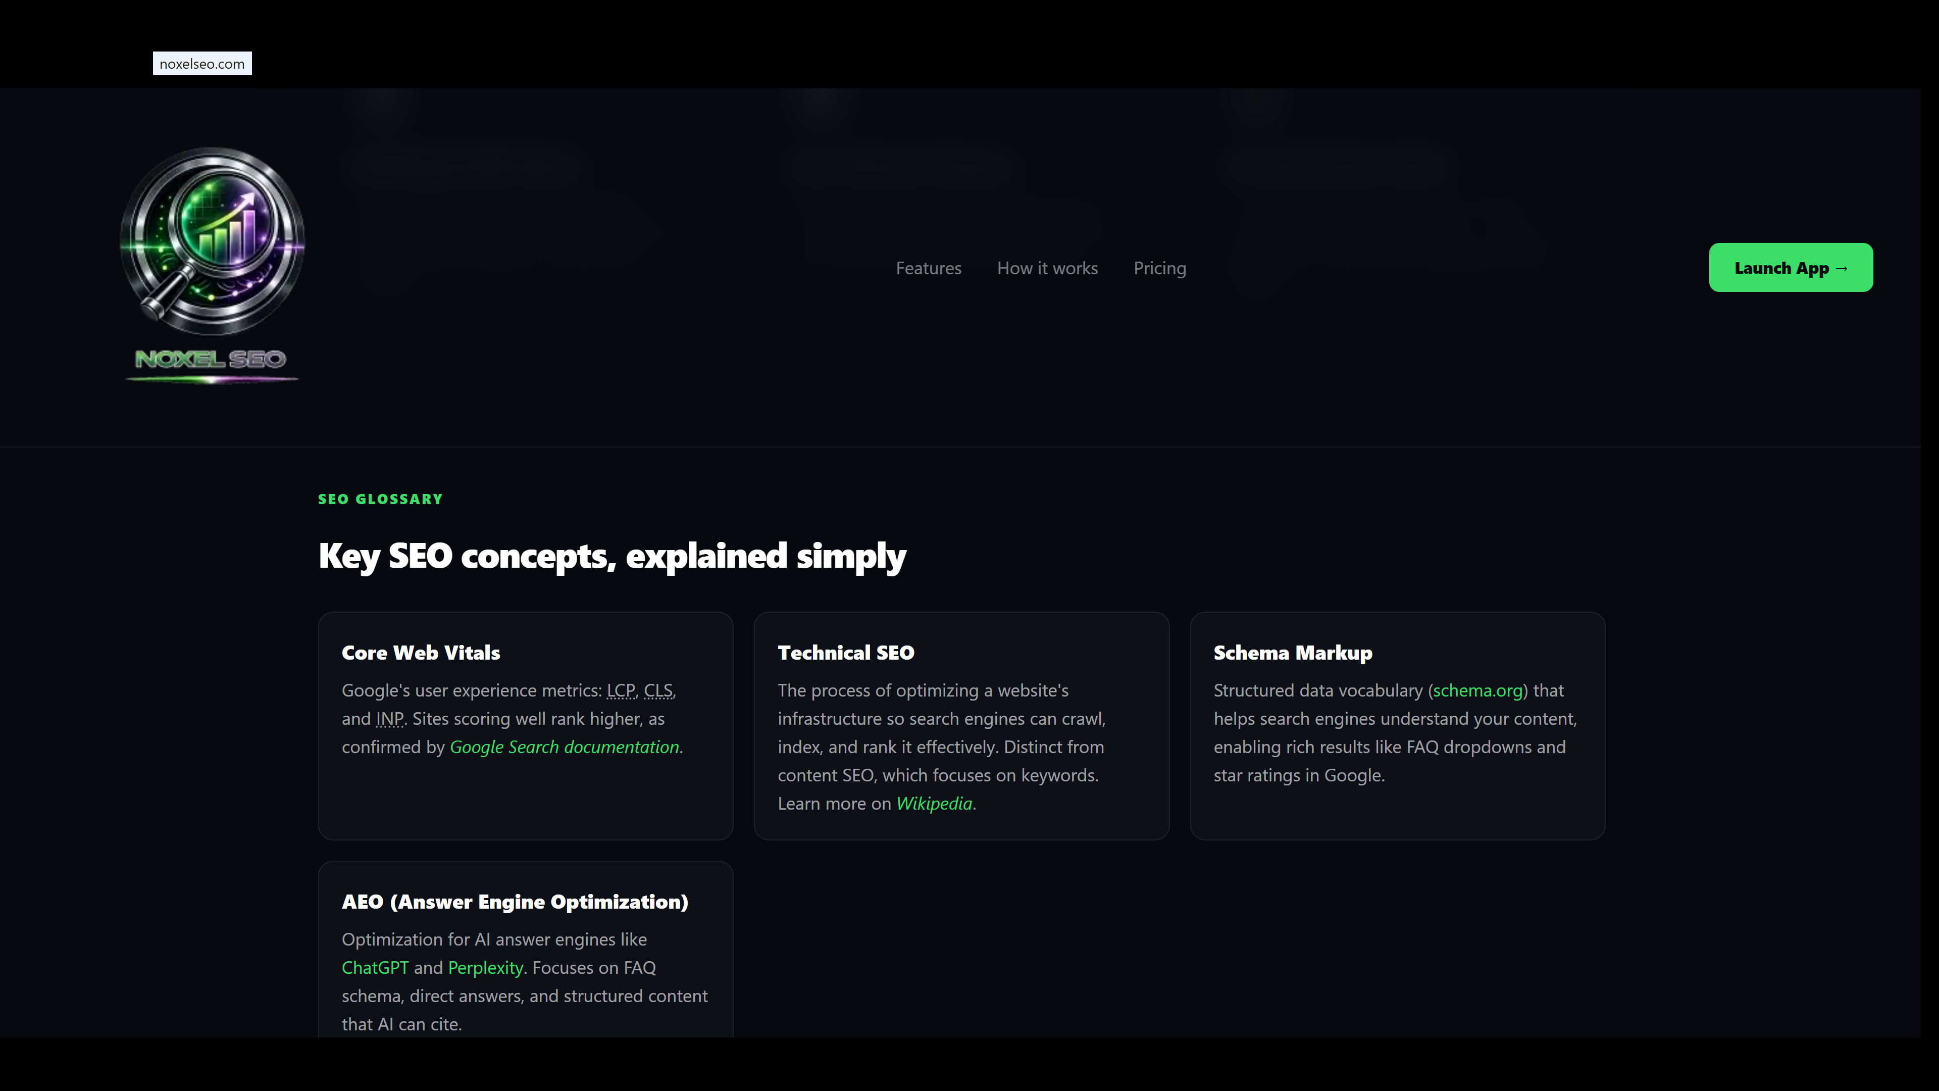
Task: Click the ChatGPT link
Action: (375, 968)
